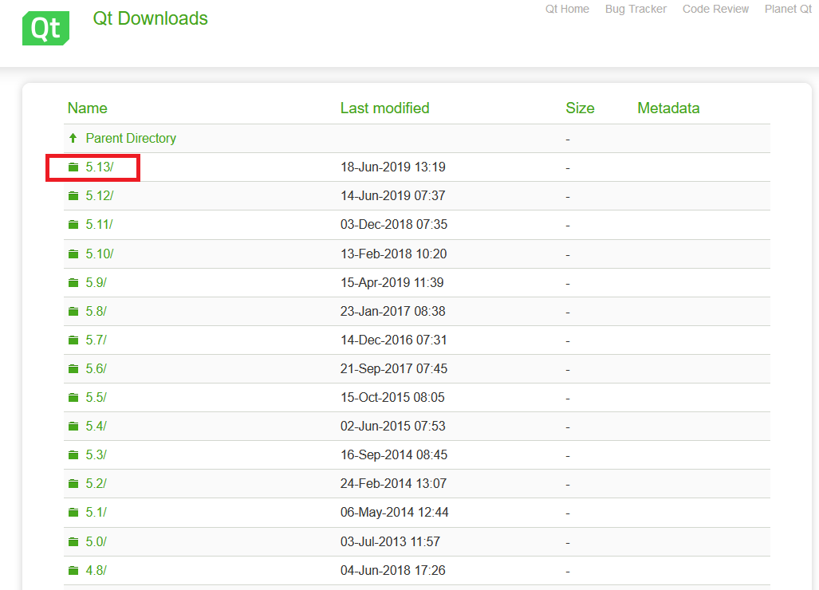Select the date 04-Jun-2018 17:26

pyautogui.click(x=393, y=570)
